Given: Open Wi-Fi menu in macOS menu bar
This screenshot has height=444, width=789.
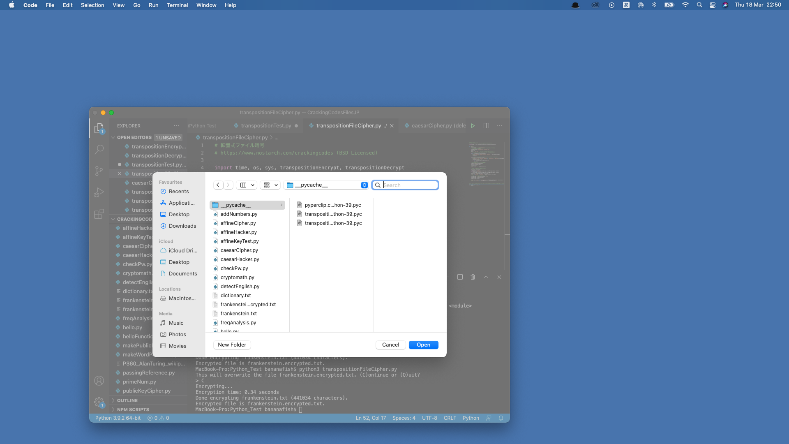Looking at the screenshot, I should click(x=685, y=5).
